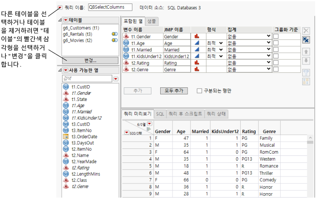Viewport: 316px width, 198px height.
Task: Open the preview columns red triangle menu
Action: point(150,124)
